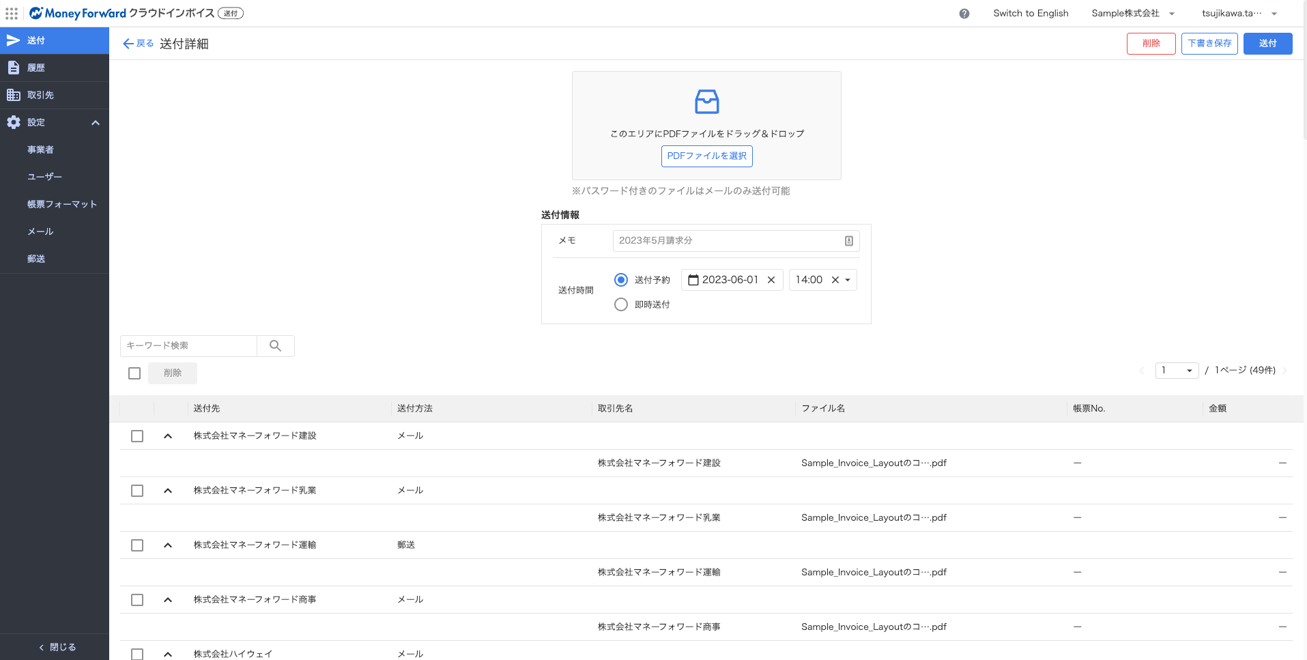Clear the scheduled date 2023-06-01
Image resolution: width=1307 pixels, height=660 pixels.
pos(771,280)
